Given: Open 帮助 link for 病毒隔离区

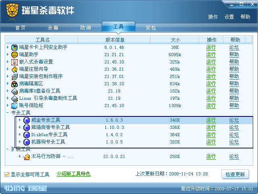Looking at the screenshot, I should click(234, 84).
